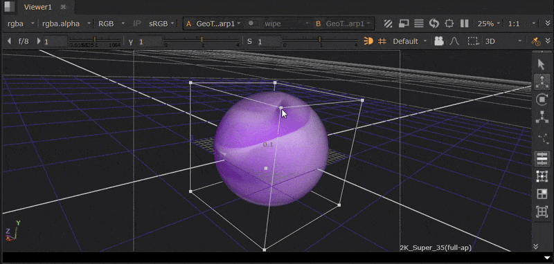Image resolution: width=554 pixels, height=264 pixels.
Task: Click the clipping warning striped icon
Action: [388, 23]
